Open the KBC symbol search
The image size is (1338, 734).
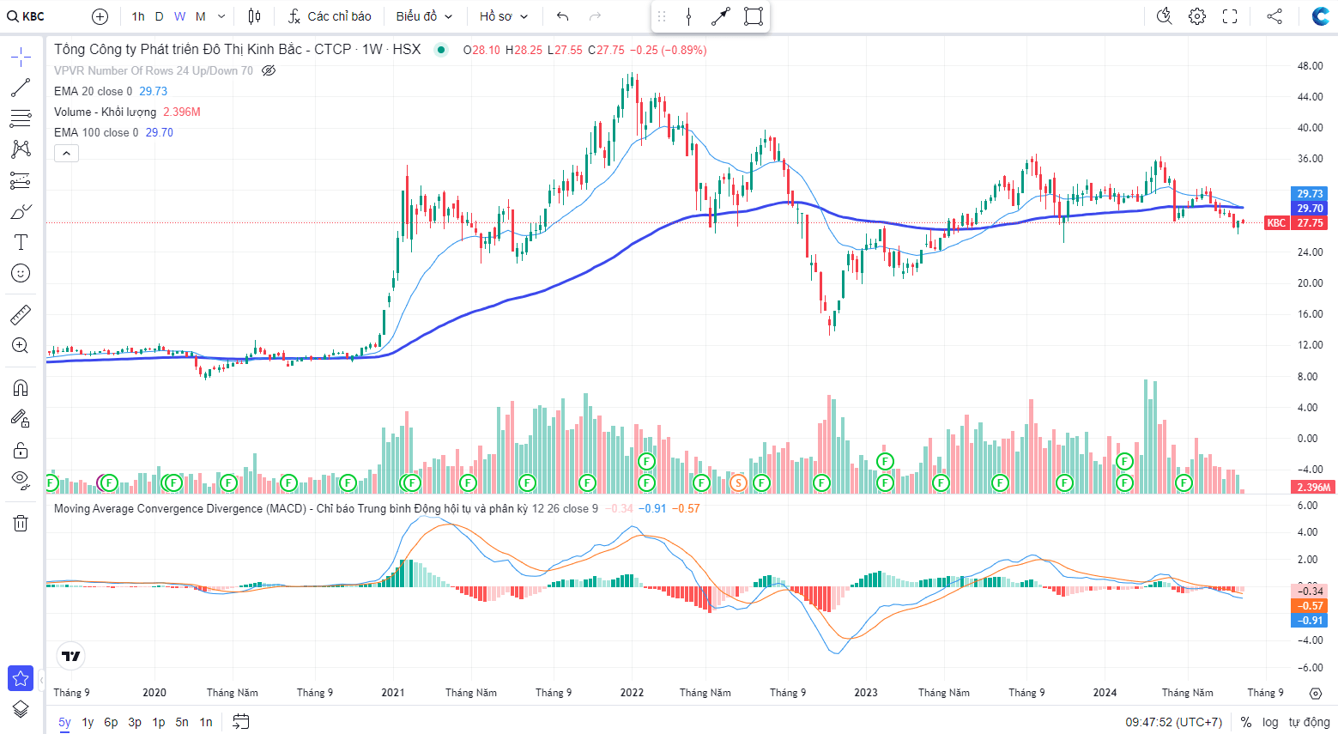tap(27, 16)
